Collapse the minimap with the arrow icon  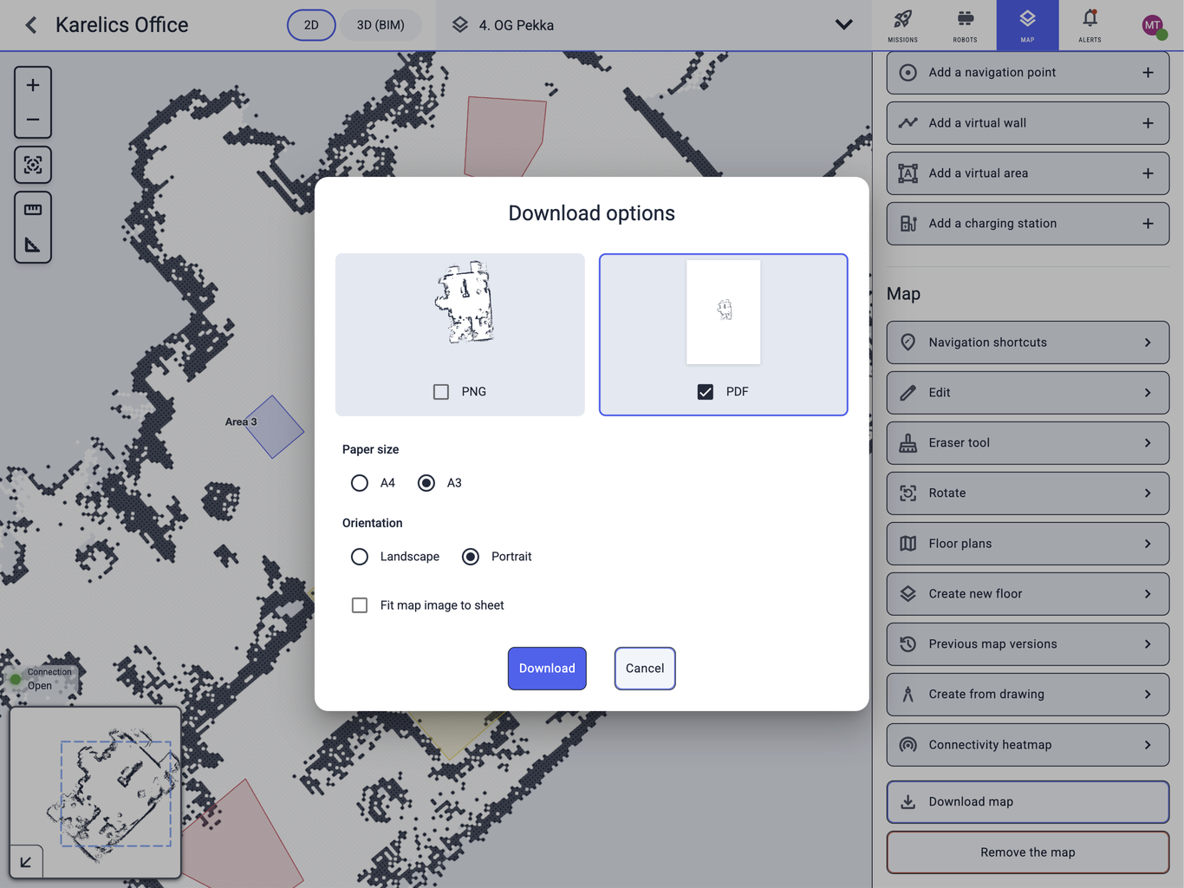click(x=26, y=861)
